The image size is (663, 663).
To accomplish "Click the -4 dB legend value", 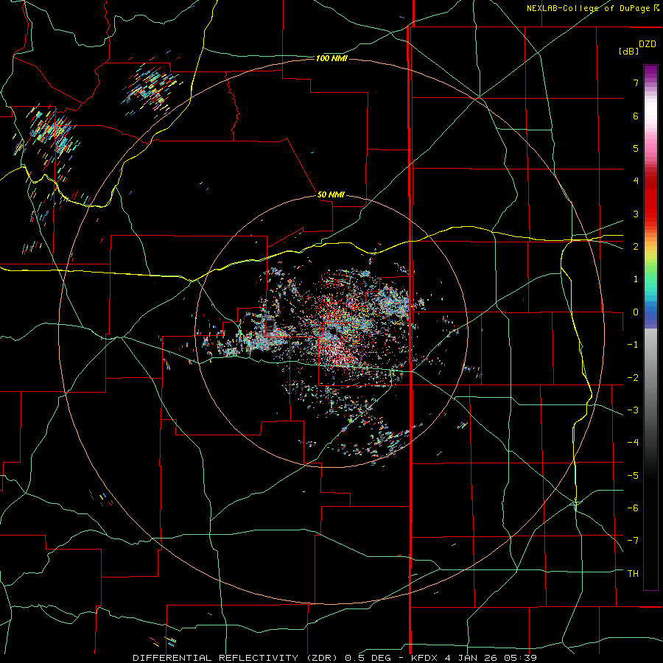I will pyautogui.click(x=633, y=443).
